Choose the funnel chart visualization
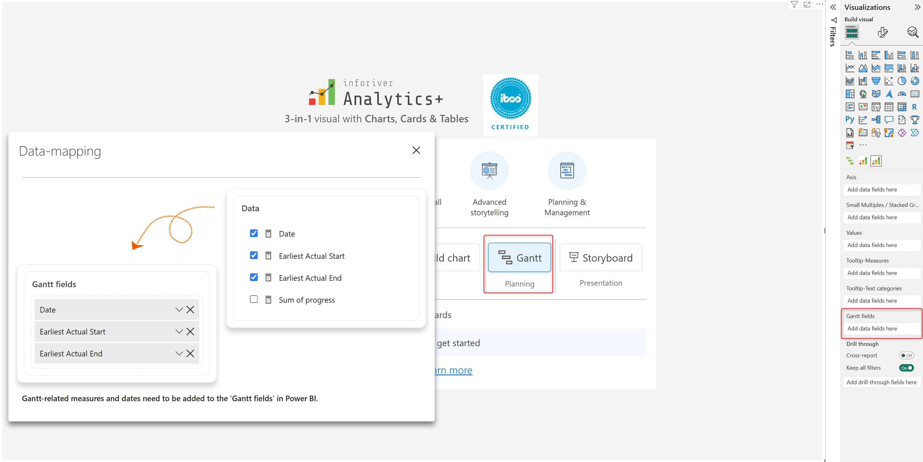923x462 pixels. point(876,81)
